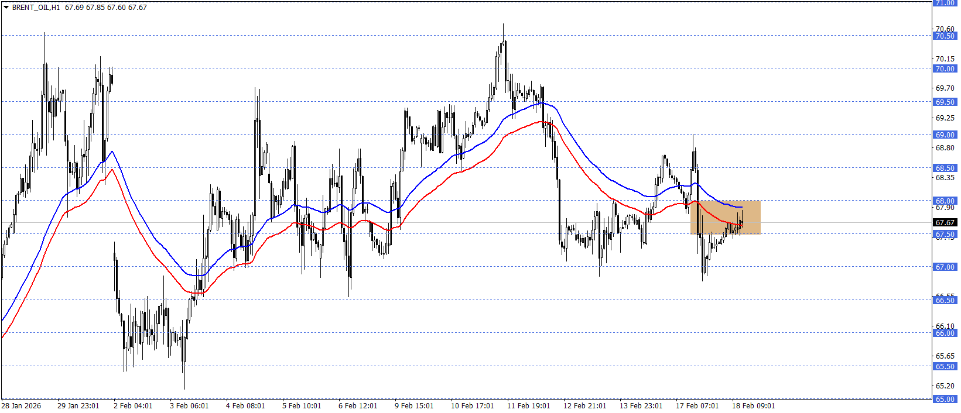The width and height of the screenshot is (961, 413).
Task: Click the current price label 67.67
Action: [945, 223]
